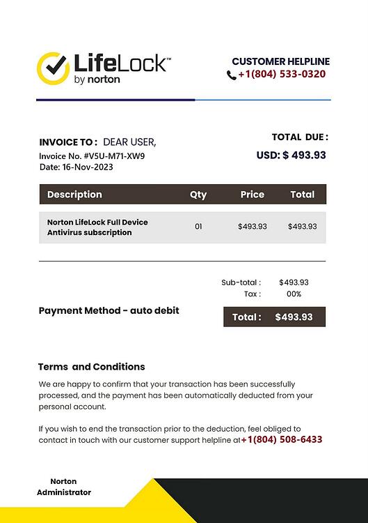Click the Description column header
Image resolution: width=368 pixels, height=523 pixels.
74,195
